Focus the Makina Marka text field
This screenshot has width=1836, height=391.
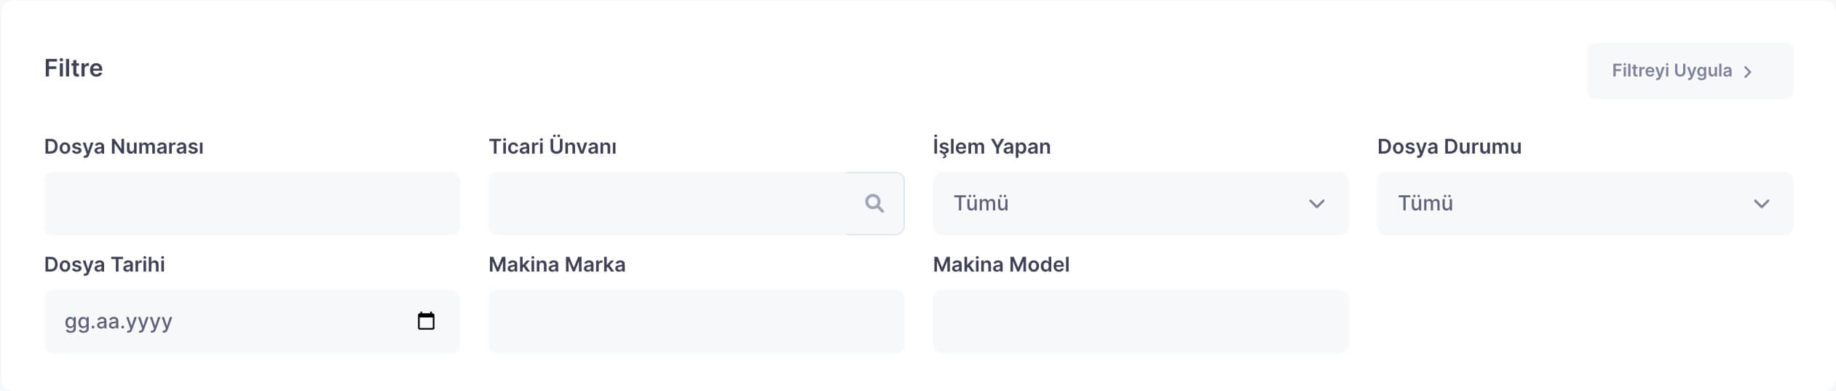point(696,321)
